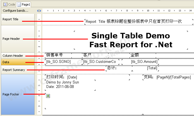Click the picture object icon in Page Footer
This screenshot has width=194, height=116.
coord(48,96)
